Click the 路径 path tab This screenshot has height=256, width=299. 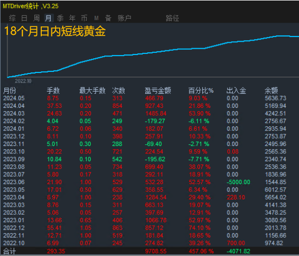[x=173, y=18]
